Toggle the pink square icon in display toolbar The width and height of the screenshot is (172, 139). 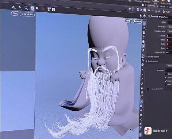pos(141,106)
